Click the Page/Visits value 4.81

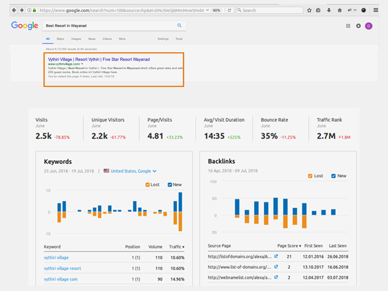tap(155, 136)
